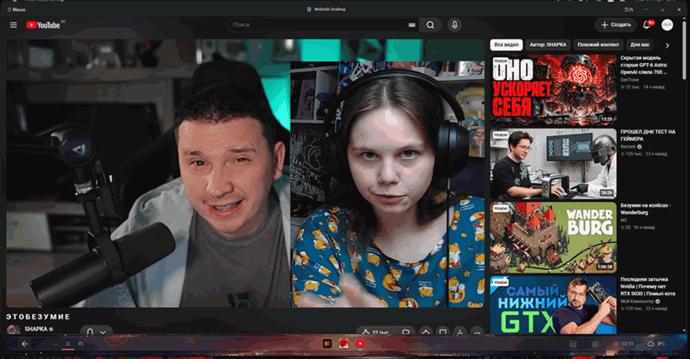
Task: Click the ЭТОБЕЗУМИЕ video title
Action: tap(38, 317)
